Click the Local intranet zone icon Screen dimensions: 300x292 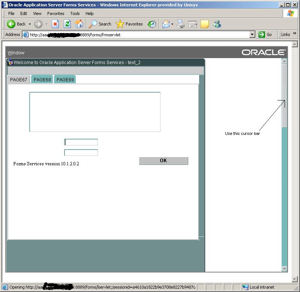(245, 287)
